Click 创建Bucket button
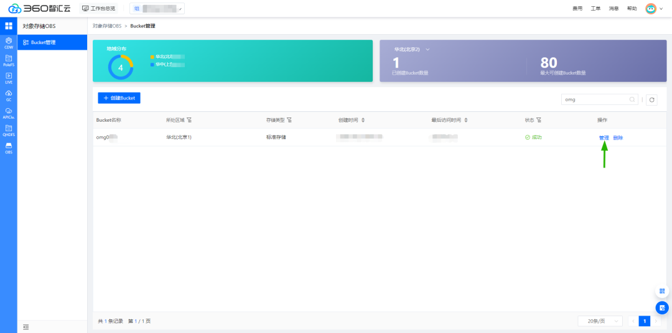The image size is (672, 333). pos(119,98)
